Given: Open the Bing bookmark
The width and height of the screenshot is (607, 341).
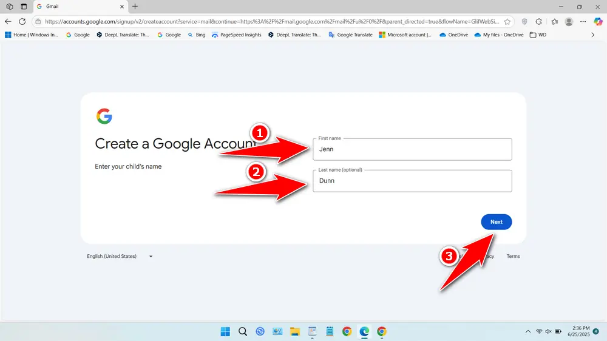Looking at the screenshot, I should point(197,35).
